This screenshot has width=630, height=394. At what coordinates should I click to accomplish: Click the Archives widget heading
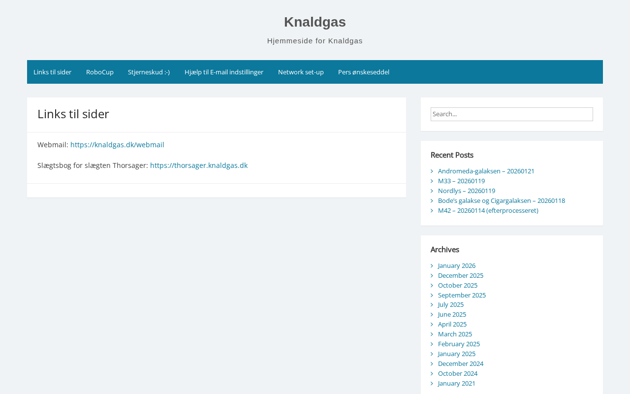pos(445,249)
